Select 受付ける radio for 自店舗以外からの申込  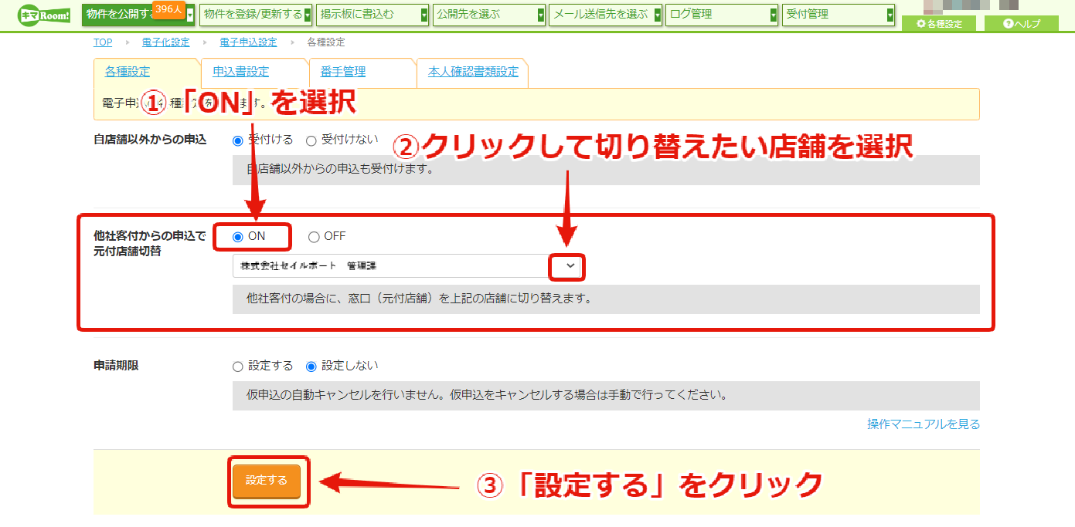[x=237, y=140]
